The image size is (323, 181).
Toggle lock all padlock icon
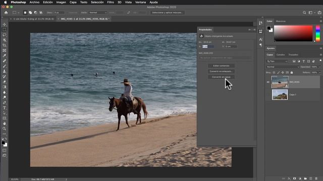(x=292, y=72)
